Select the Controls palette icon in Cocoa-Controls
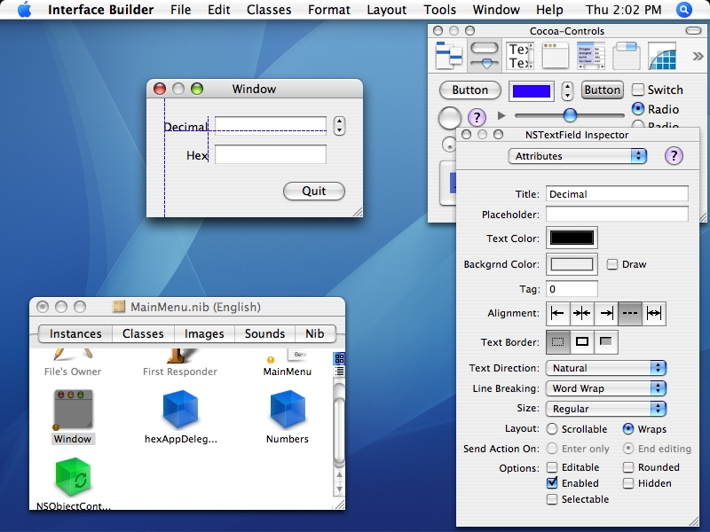Viewport: 710px width, 532px height. [x=485, y=55]
